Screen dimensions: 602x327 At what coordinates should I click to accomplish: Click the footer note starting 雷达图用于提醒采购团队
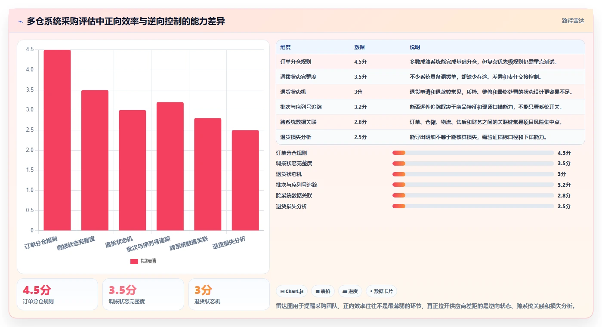point(426,306)
